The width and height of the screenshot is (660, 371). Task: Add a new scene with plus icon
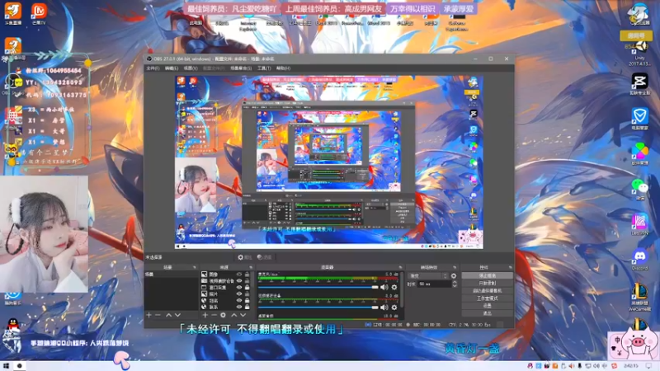148,315
